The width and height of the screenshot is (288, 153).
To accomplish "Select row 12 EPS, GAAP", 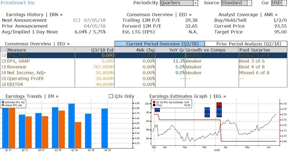I will [144, 61].
